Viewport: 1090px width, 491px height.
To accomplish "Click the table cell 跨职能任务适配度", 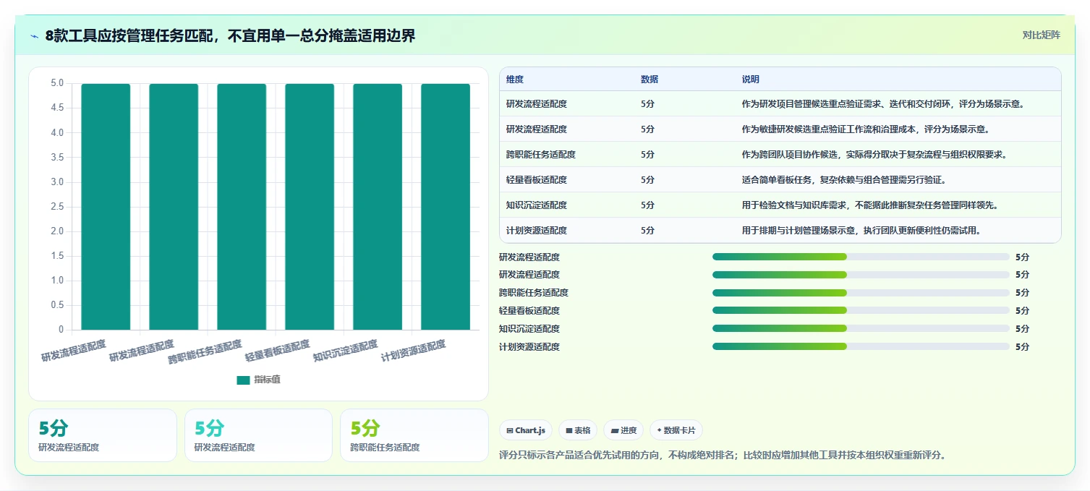I will click(x=541, y=155).
